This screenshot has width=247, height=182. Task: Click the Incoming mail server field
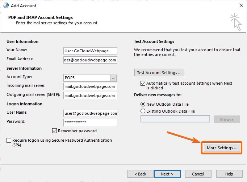pyautogui.click(x=90, y=86)
